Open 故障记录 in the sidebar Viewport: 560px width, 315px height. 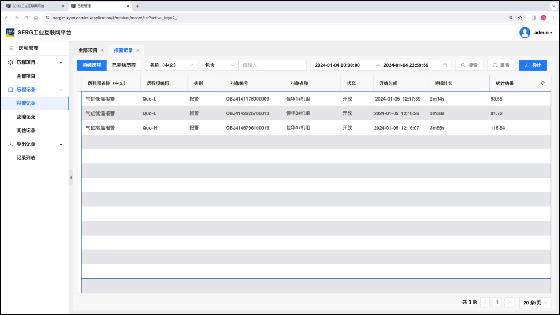pos(26,117)
